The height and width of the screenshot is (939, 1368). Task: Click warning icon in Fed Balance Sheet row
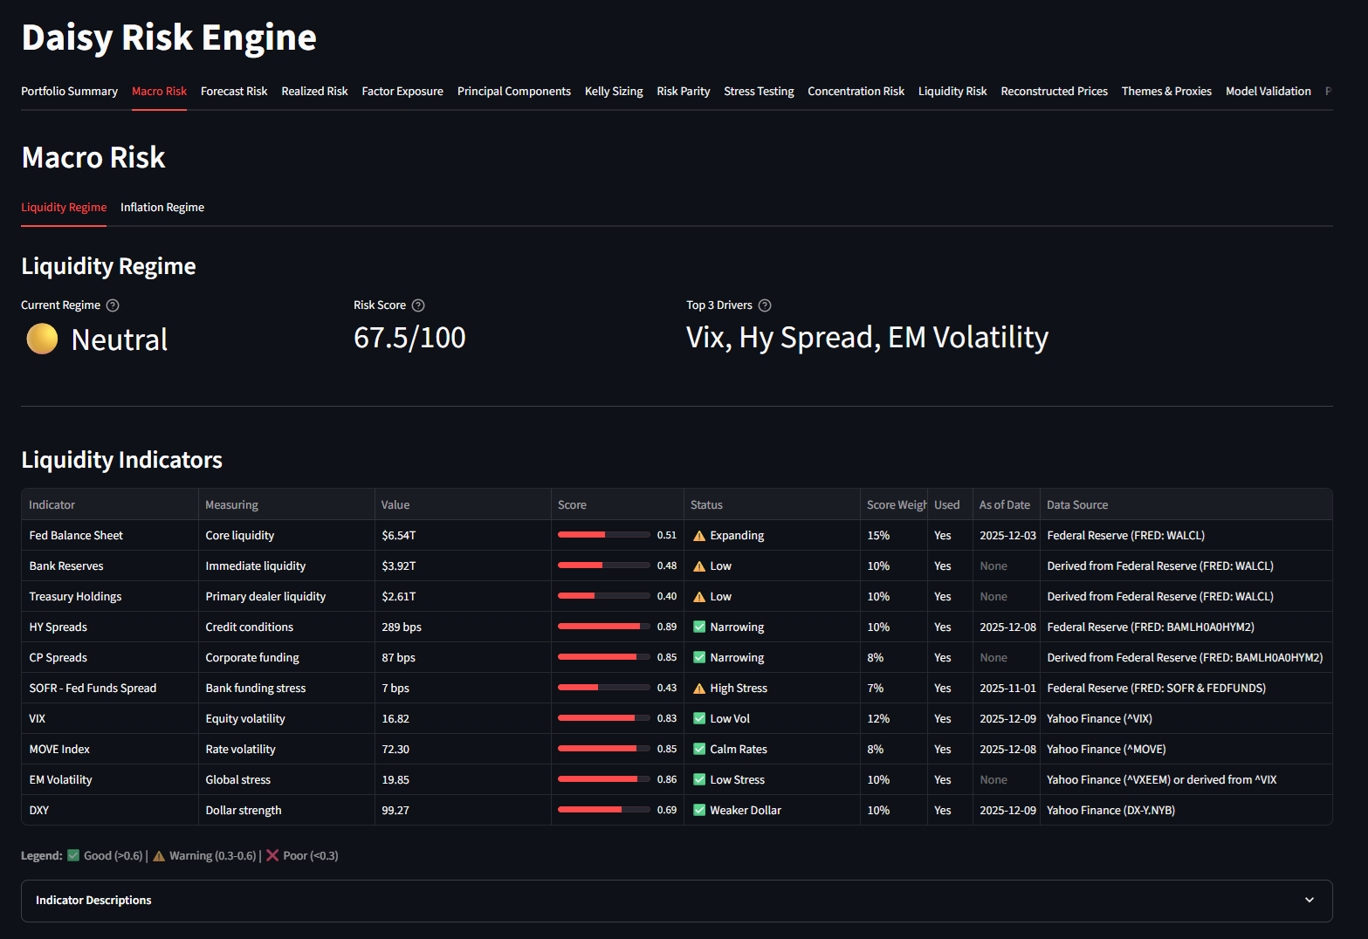699,536
